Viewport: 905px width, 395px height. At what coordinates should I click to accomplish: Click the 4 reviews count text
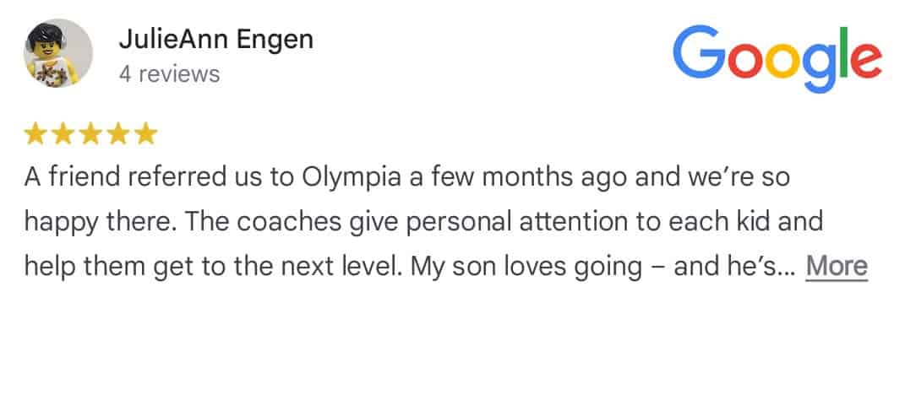tap(169, 74)
